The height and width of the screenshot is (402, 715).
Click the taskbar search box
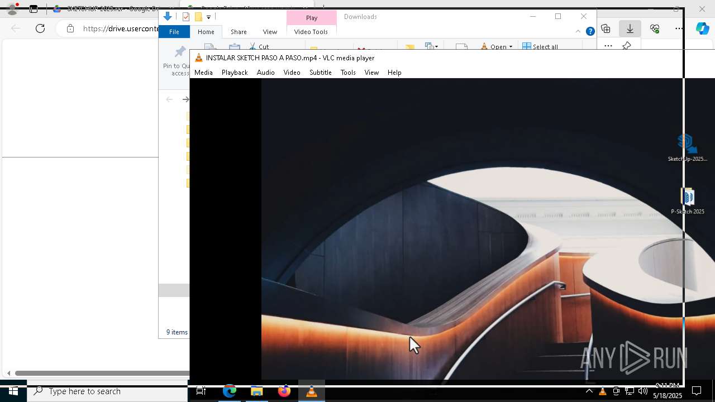[x=107, y=391]
